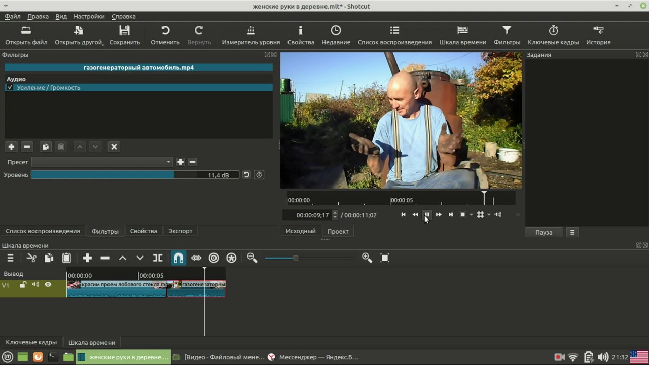Split clip at playhead in timeline toolbar
This screenshot has width=649, height=365.
tap(158, 258)
